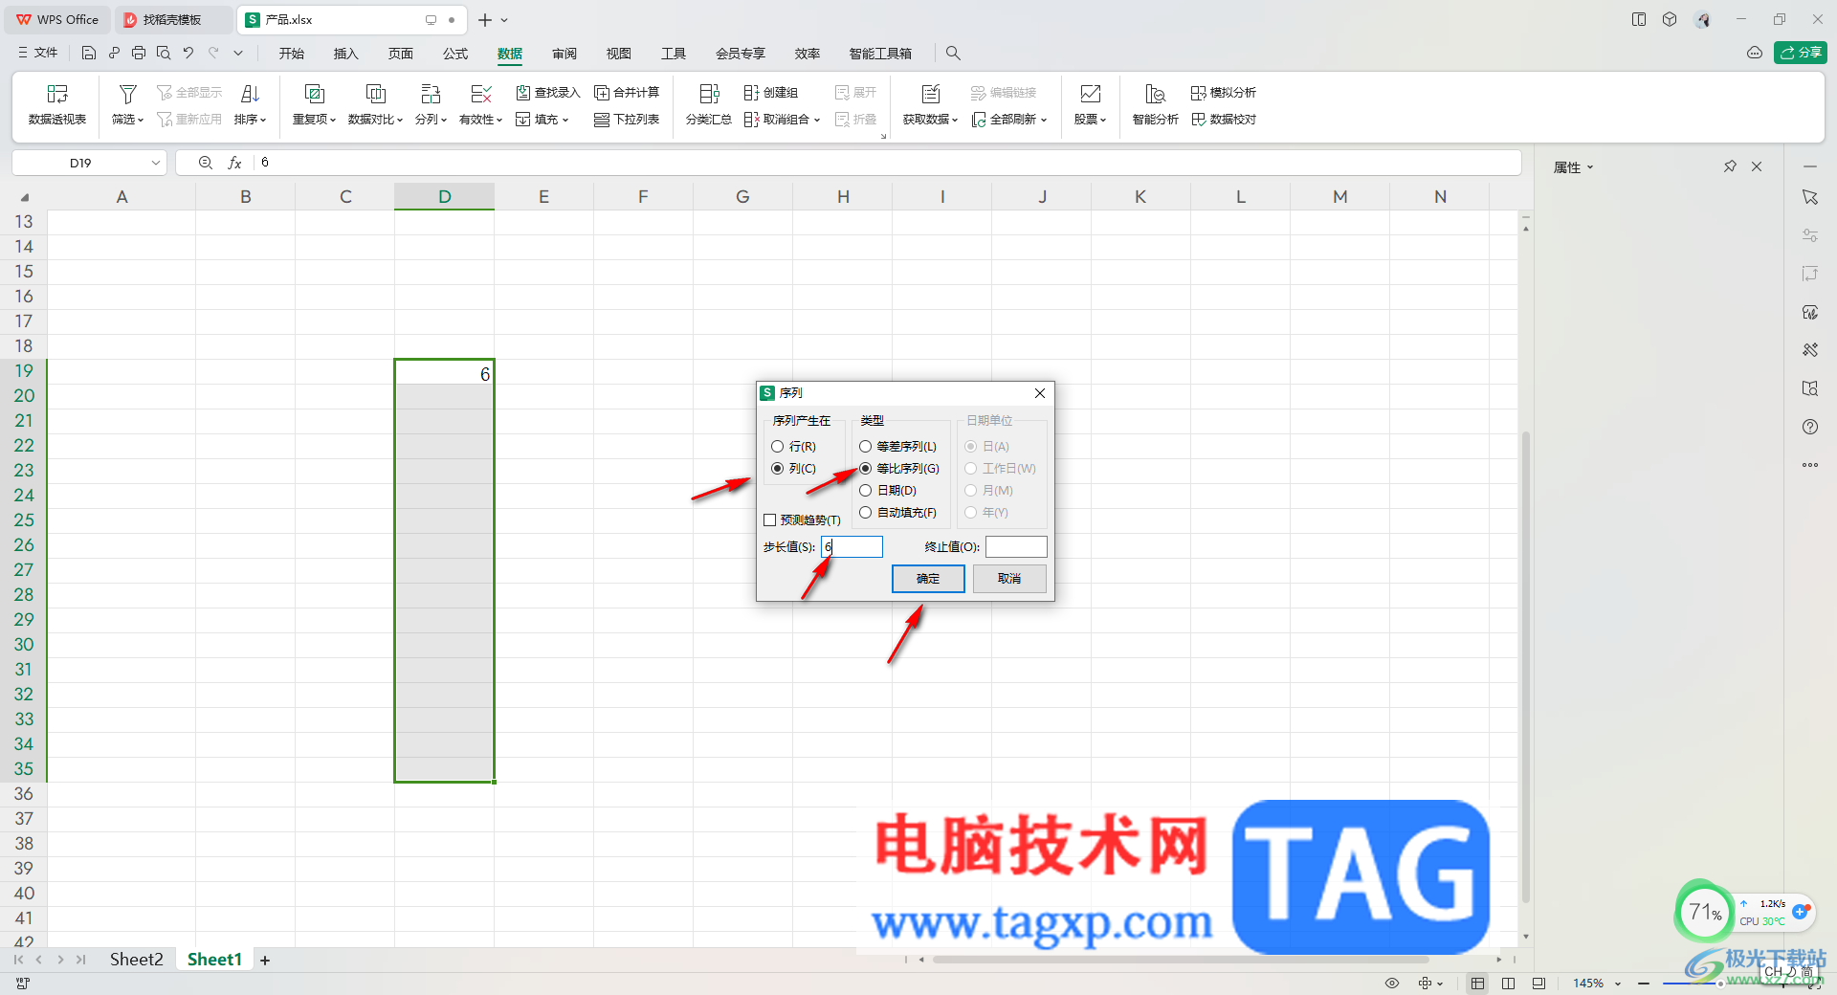Click the Get Data (获取数据) icon

pyautogui.click(x=930, y=94)
